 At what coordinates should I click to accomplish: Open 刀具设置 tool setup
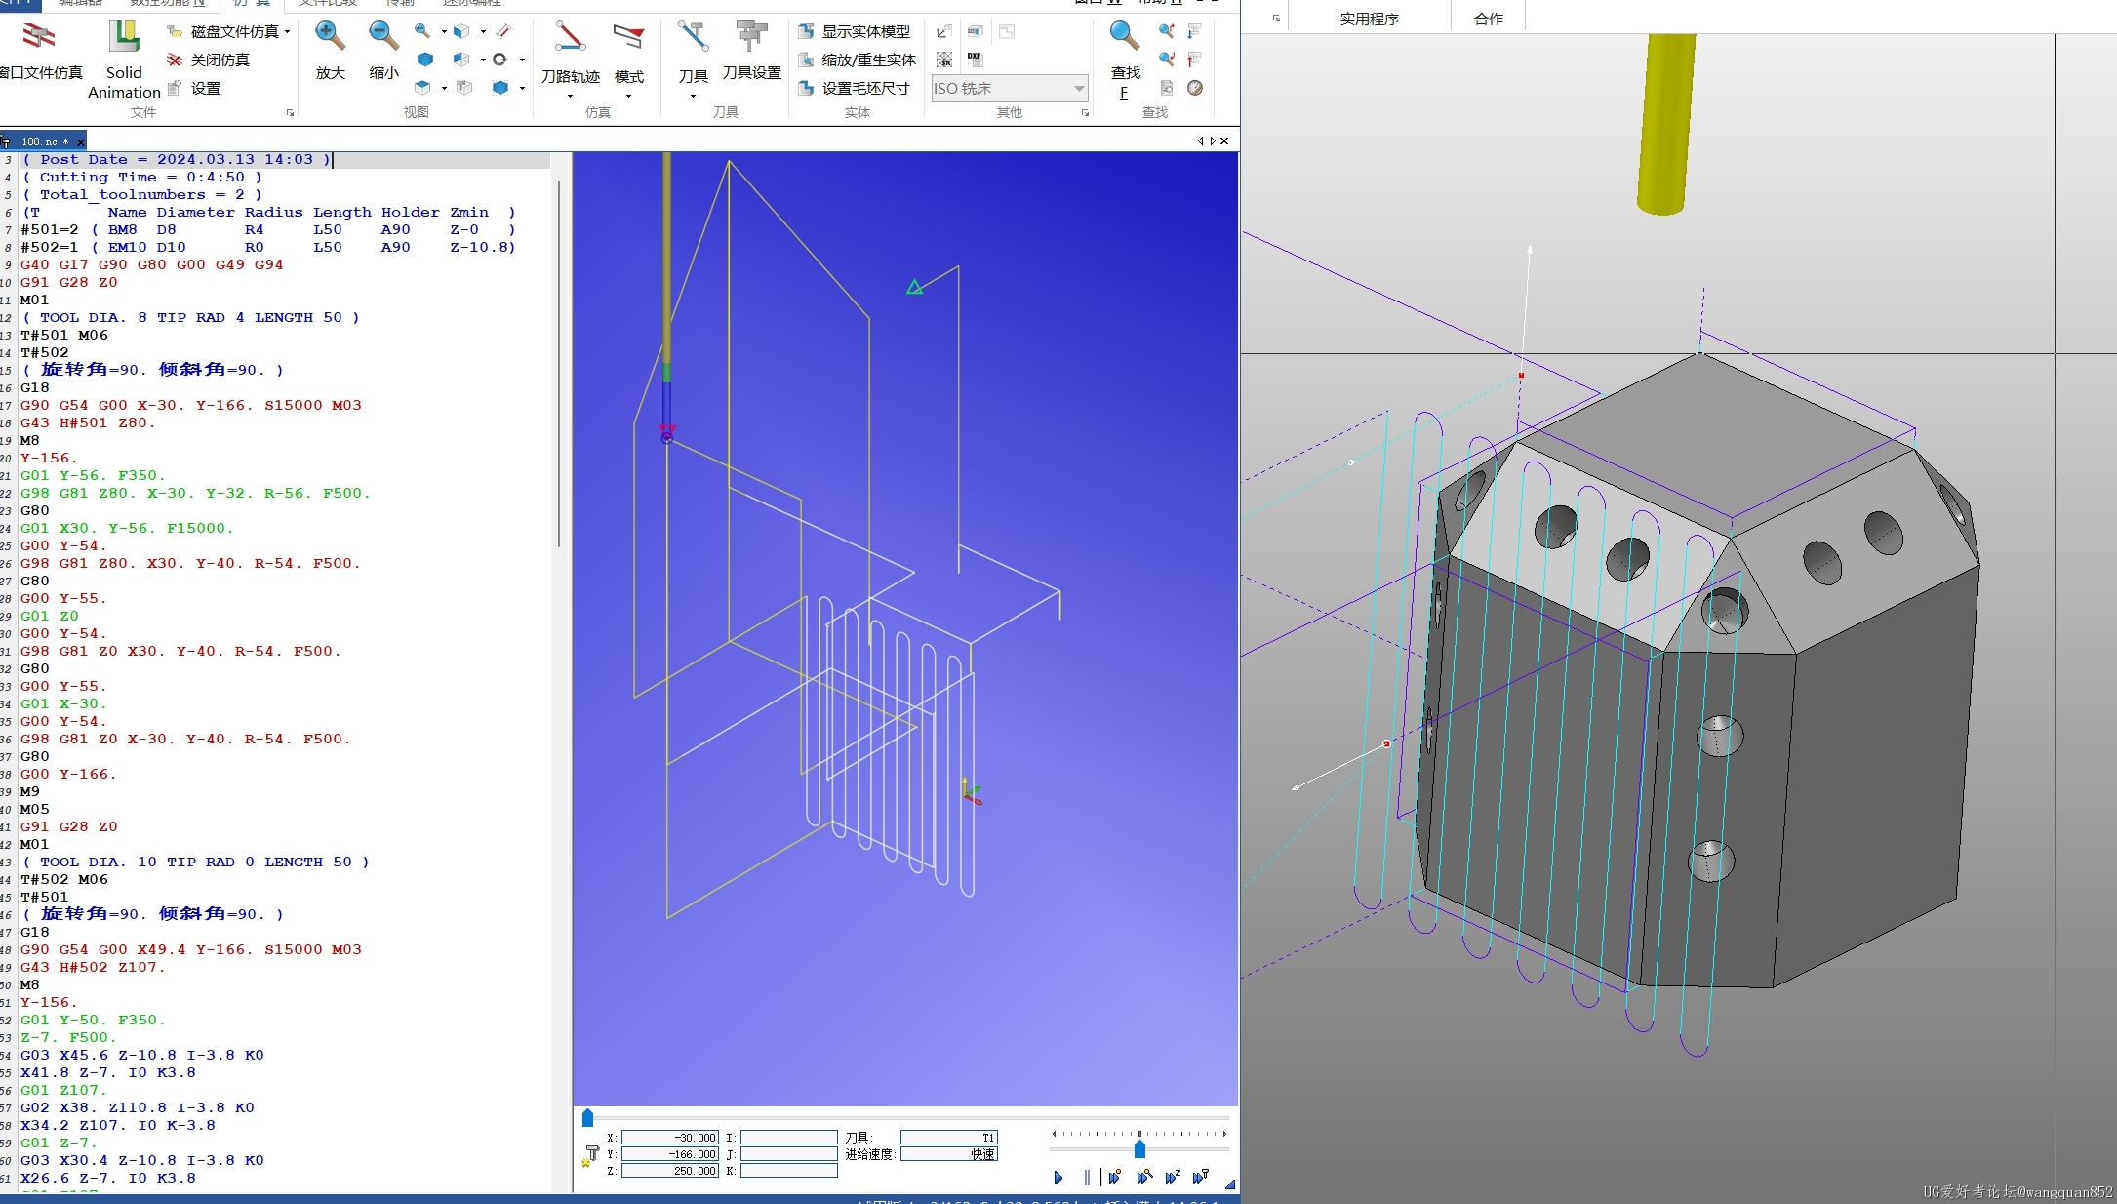pos(751,51)
